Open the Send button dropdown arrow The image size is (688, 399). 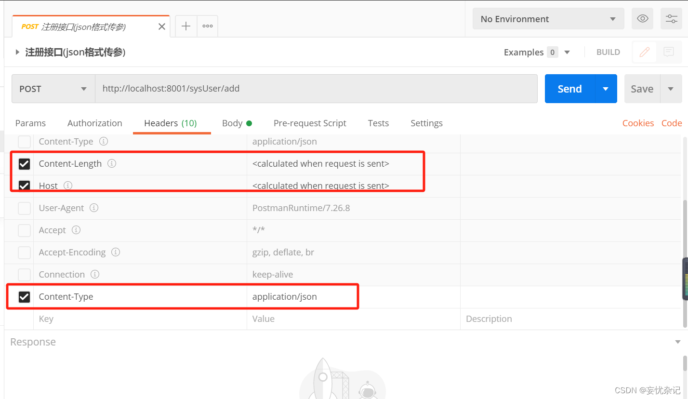tap(606, 89)
